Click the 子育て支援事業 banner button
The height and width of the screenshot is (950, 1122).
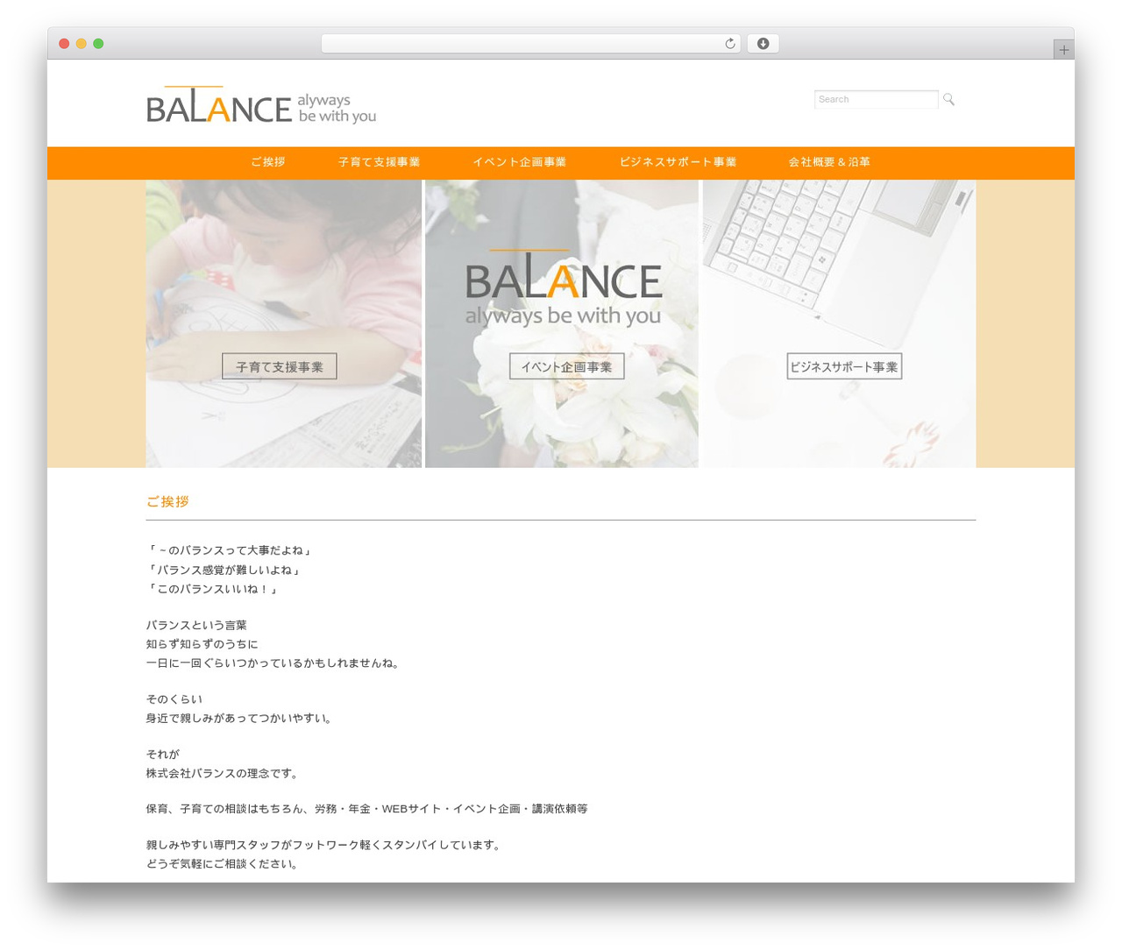coord(280,366)
